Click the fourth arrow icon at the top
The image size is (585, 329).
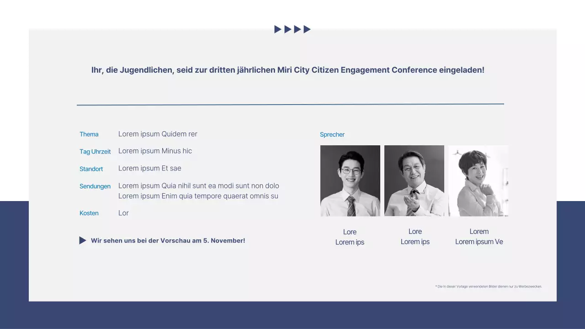(308, 29)
